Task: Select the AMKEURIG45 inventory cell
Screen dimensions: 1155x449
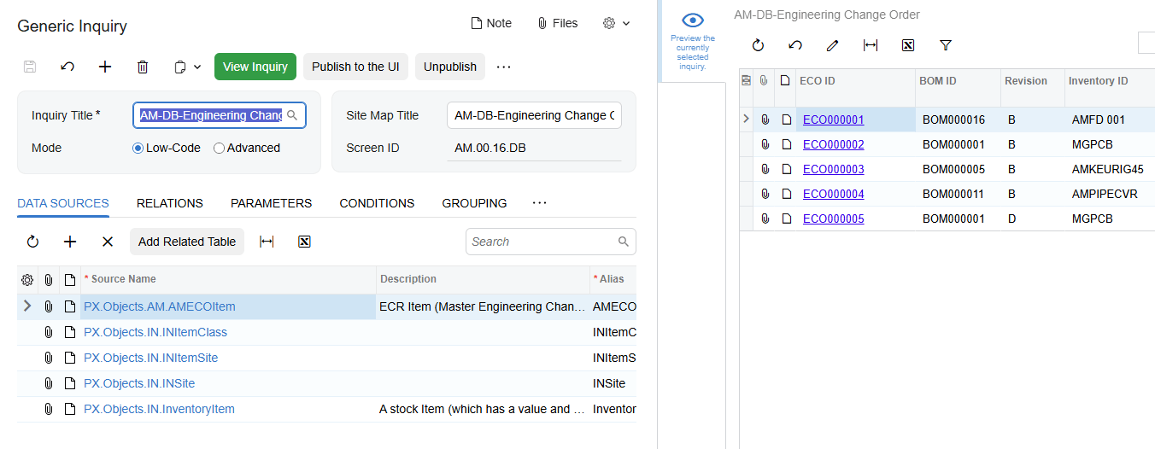Action: pyautogui.click(x=1108, y=169)
